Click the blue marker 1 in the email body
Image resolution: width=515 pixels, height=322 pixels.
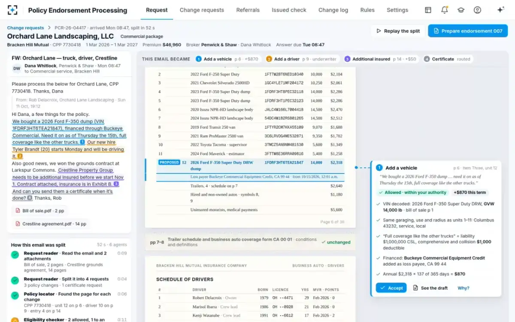82,142
